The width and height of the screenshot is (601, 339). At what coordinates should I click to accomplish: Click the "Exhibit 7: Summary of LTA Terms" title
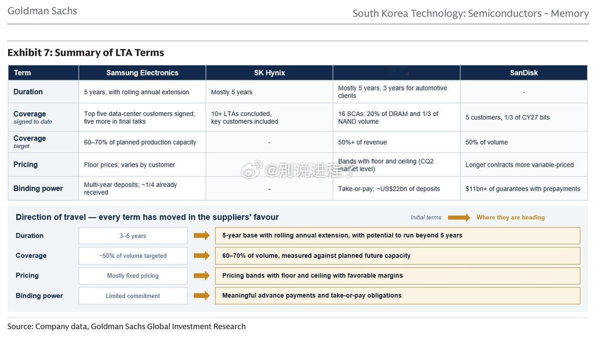tap(86, 53)
